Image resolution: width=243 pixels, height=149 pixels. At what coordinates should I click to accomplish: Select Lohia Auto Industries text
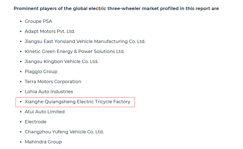coord(49,92)
